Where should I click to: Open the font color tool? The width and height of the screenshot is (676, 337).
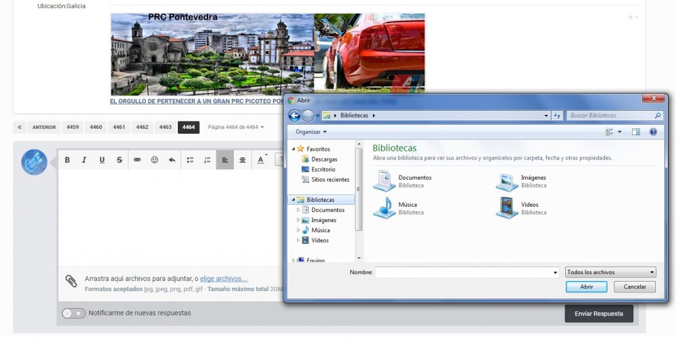[261, 160]
